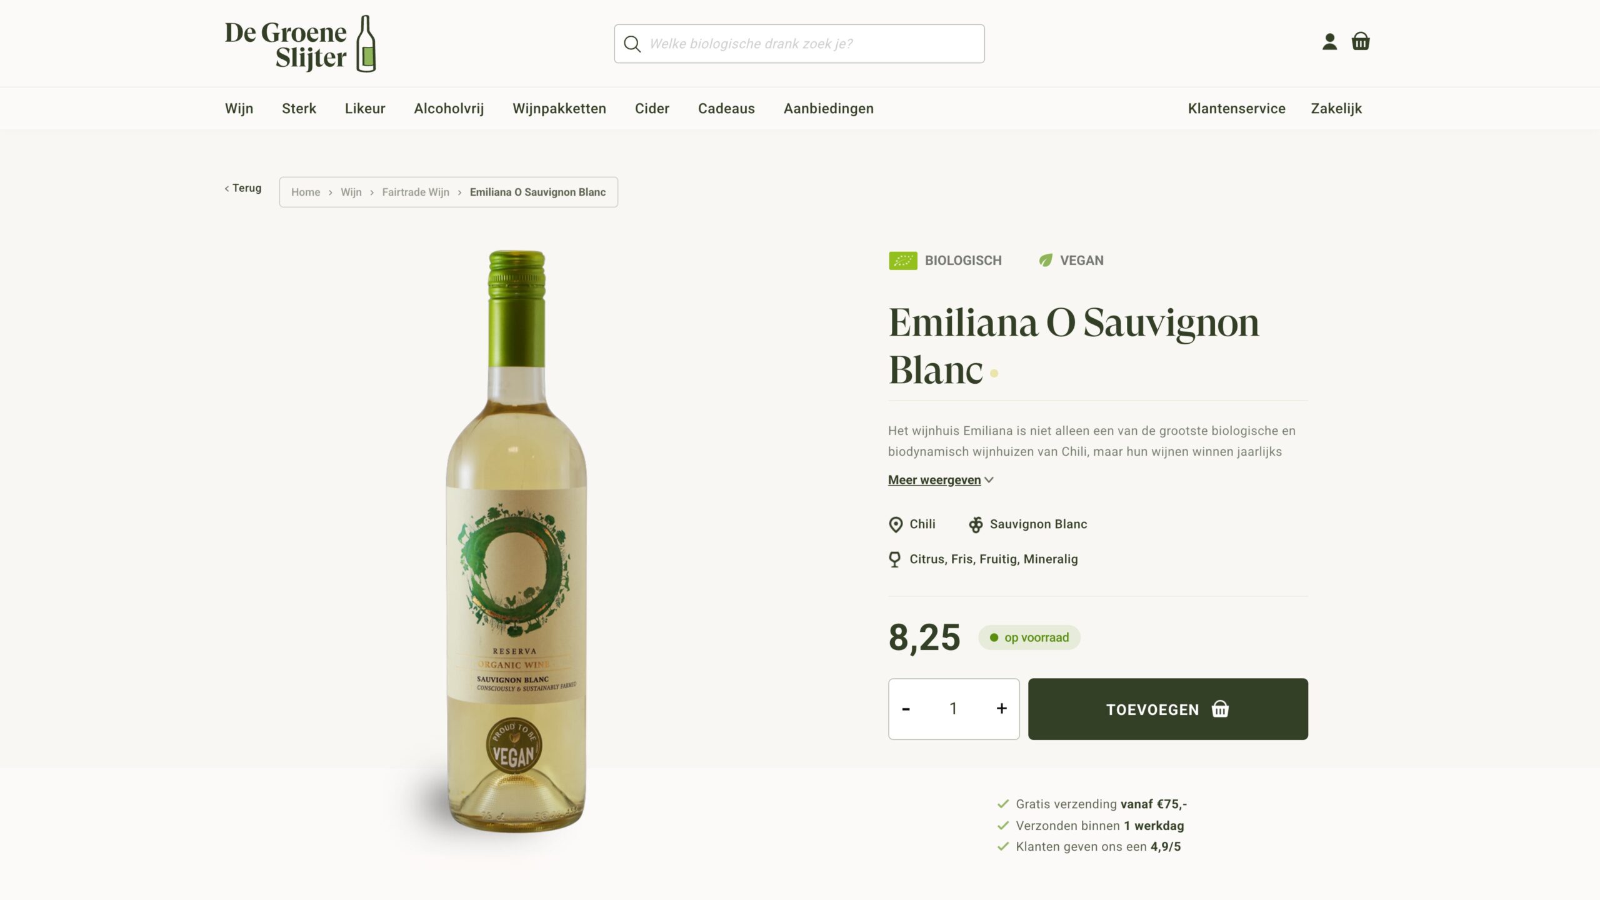
Task: Click the Chili location pin icon
Action: click(x=895, y=524)
